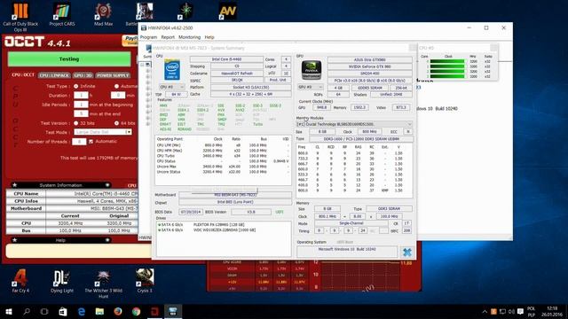Click the blue X close icon in System Summary
The height and width of the screenshot is (319, 568).
point(406,252)
